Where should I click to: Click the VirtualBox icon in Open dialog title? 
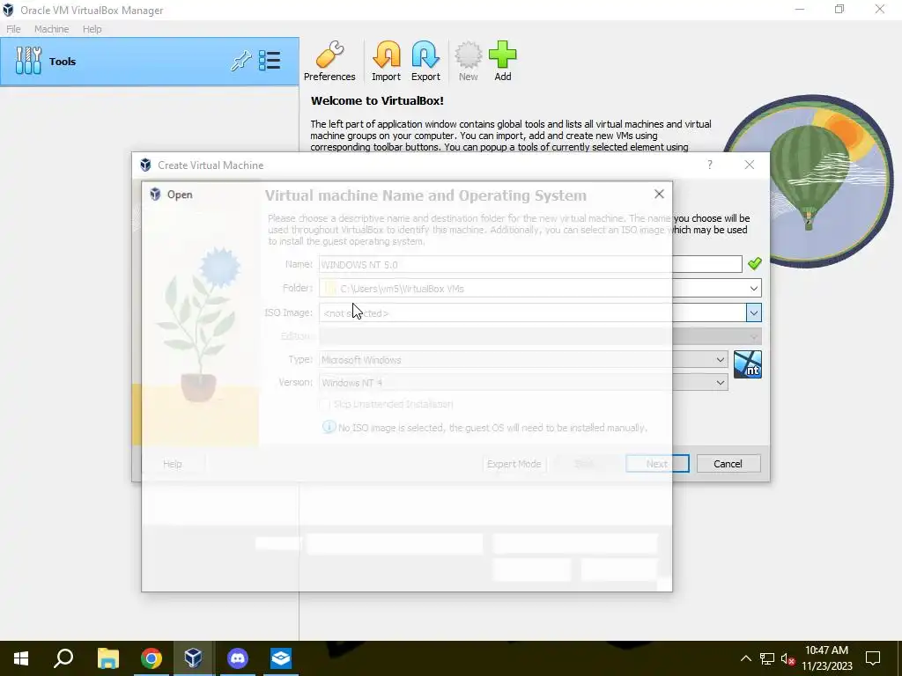click(155, 195)
